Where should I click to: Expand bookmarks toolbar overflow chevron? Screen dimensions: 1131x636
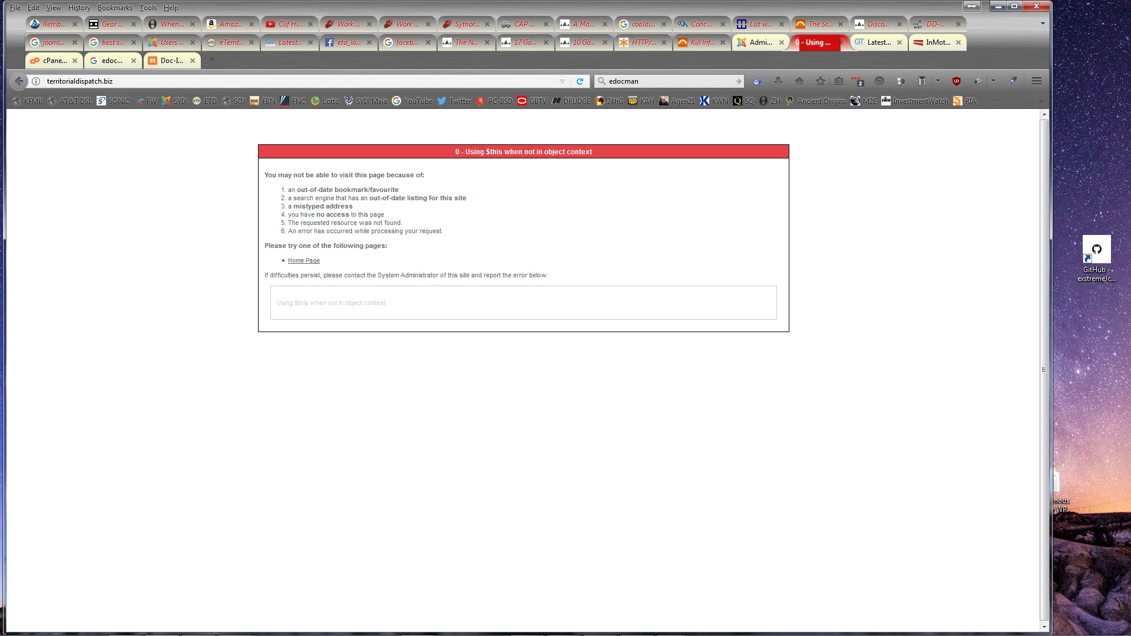coord(1041,101)
